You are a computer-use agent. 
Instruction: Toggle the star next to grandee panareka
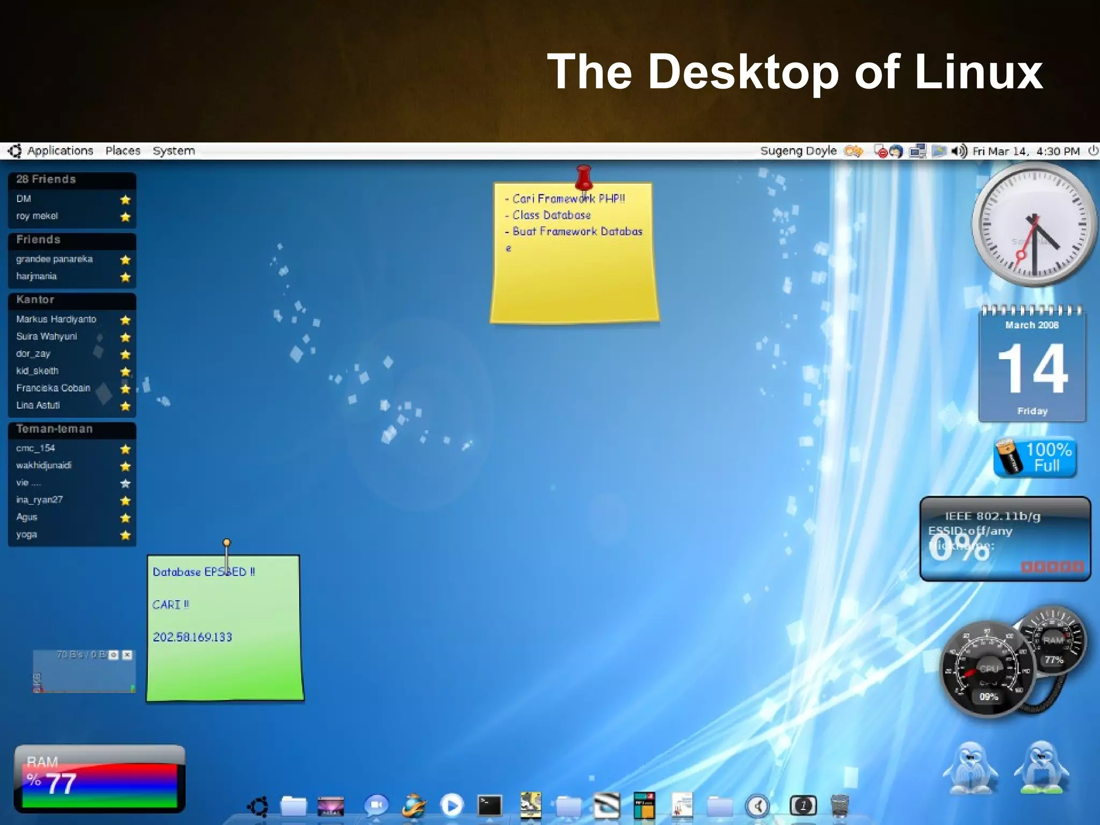125,260
